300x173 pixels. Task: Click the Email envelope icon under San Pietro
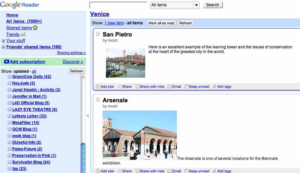(x=170, y=86)
